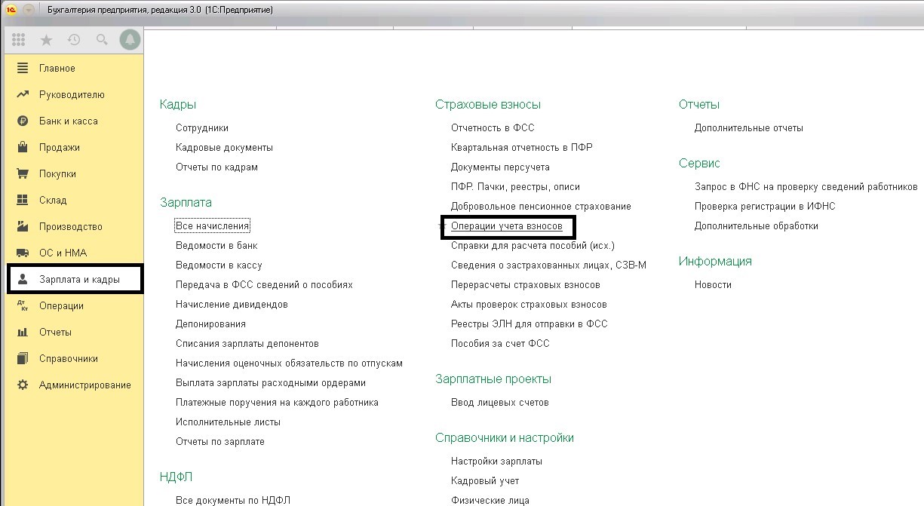Go to the Склад section
Viewport: 924px width, 506px height.
[53, 201]
